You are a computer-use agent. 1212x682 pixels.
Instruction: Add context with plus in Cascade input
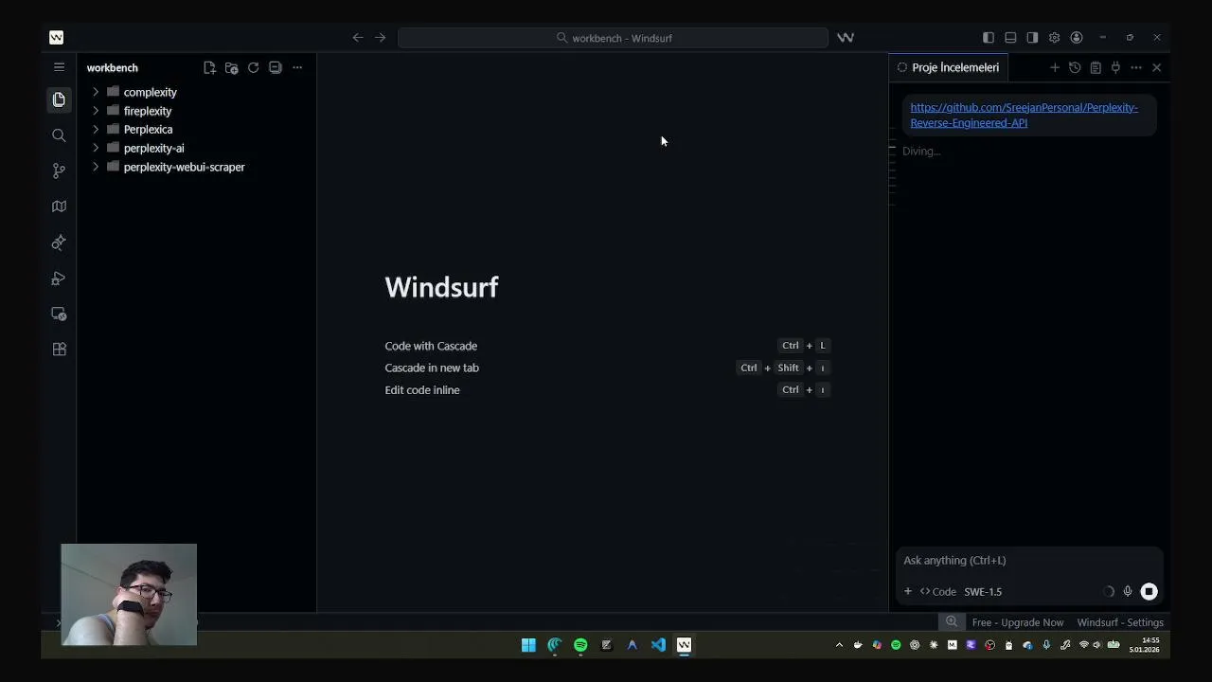click(x=907, y=591)
